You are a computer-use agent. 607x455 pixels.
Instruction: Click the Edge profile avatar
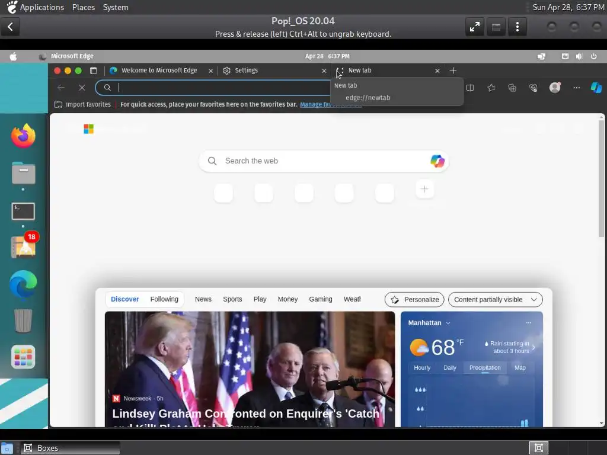pyautogui.click(x=555, y=88)
